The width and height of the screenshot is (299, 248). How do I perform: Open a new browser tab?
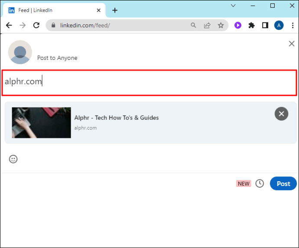pyautogui.click(x=115, y=10)
